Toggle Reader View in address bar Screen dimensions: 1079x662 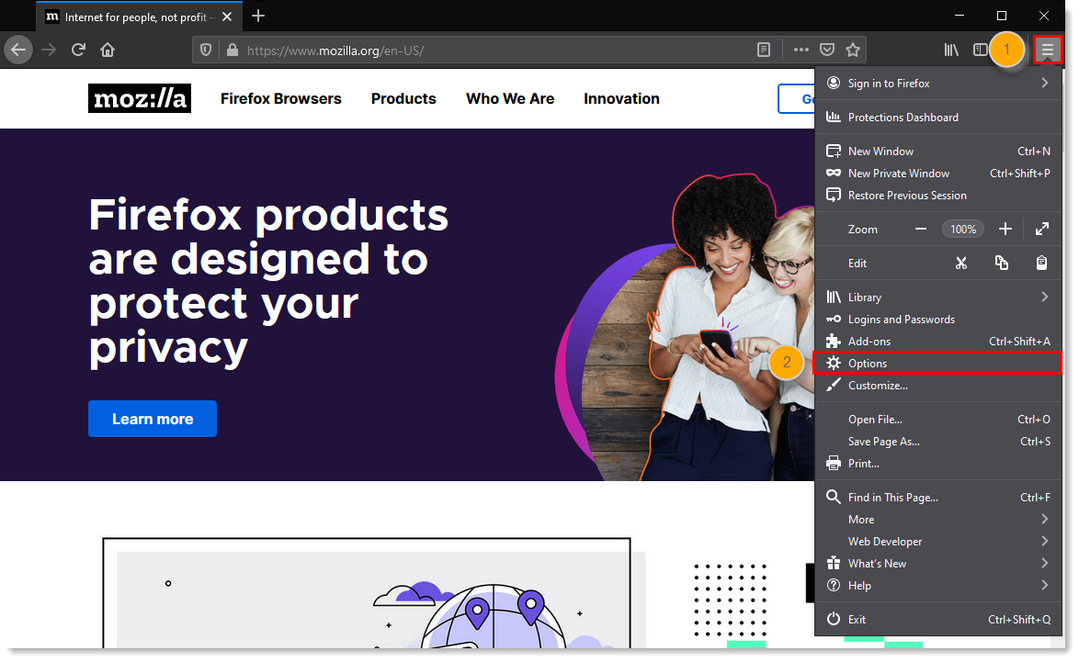[x=763, y=50]
